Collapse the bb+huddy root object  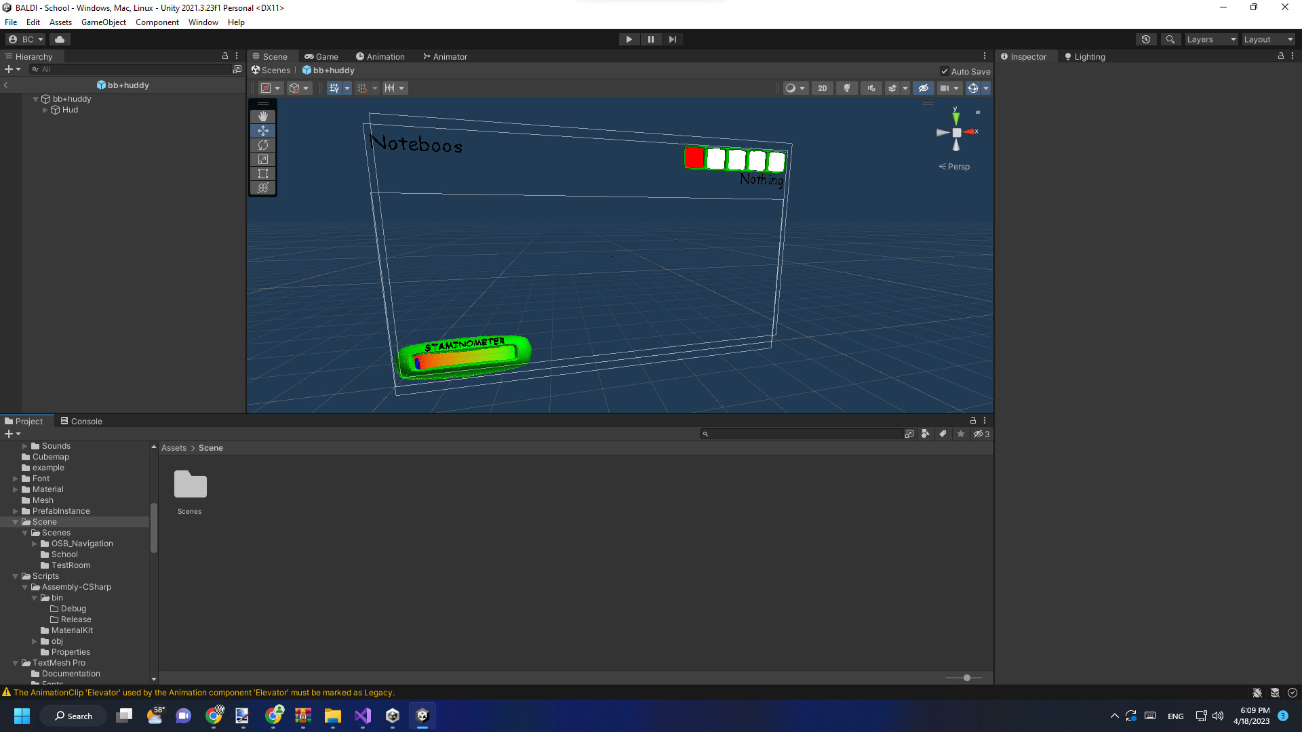tap(35, 99)
